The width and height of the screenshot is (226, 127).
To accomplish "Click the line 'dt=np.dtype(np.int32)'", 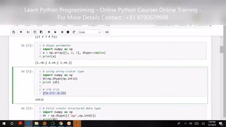I will (x=60, y=79).
